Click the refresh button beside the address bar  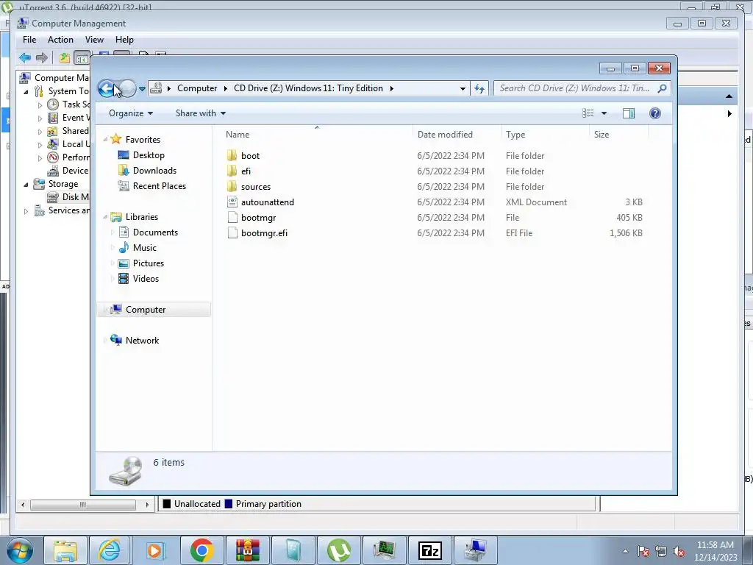(x=479, y=88)
